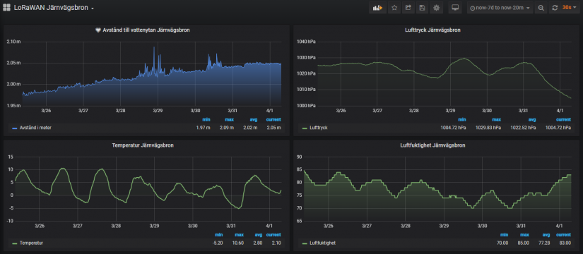The height and width of the screenshot is (254, 583).
Task: Toggle the Avstånd i meter legend series
Action: click(x=35, y=128)
